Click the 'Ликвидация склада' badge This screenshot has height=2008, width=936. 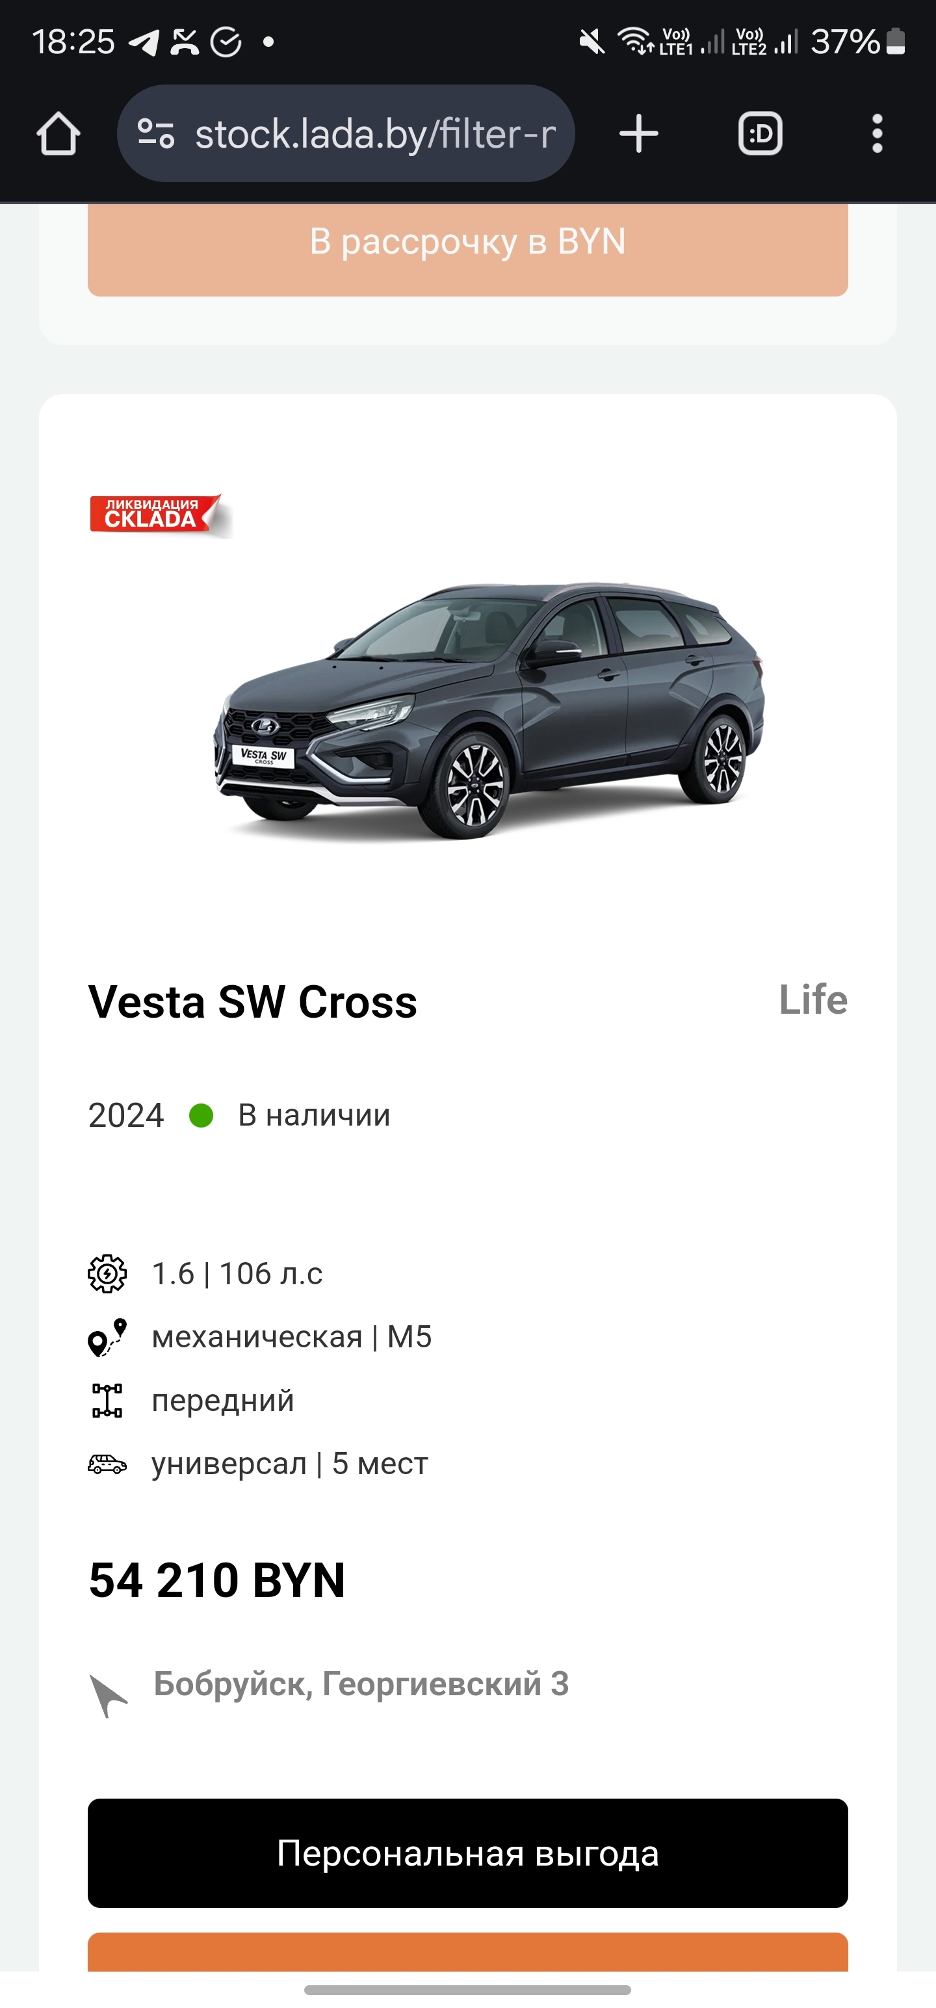(156, 514)
